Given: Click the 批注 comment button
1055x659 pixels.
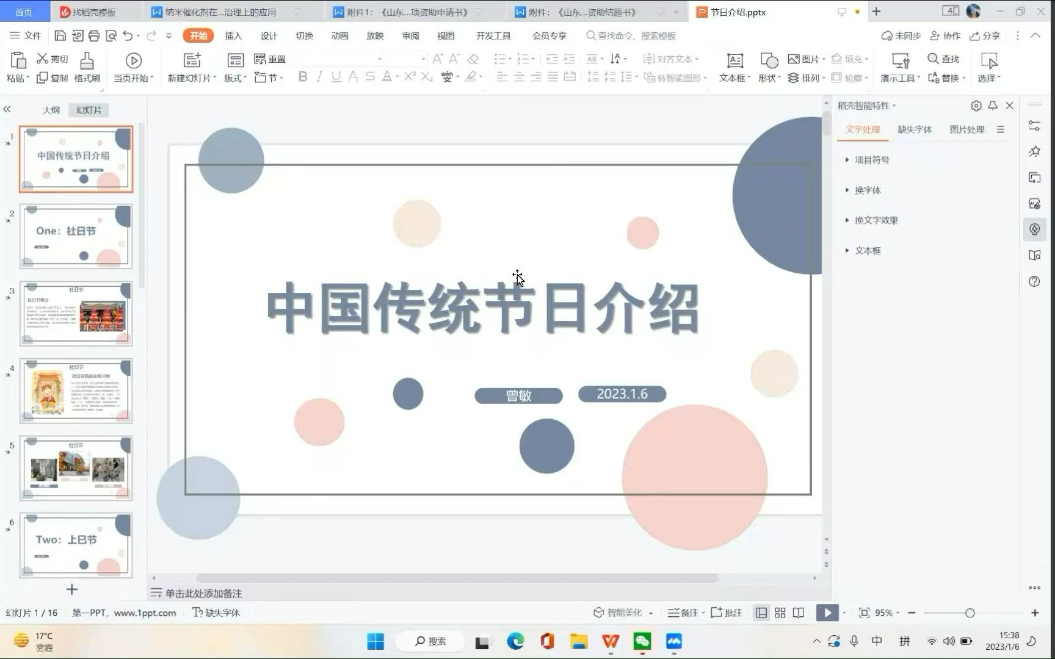Looking at the screenshot, I should (x=727, y=612).
